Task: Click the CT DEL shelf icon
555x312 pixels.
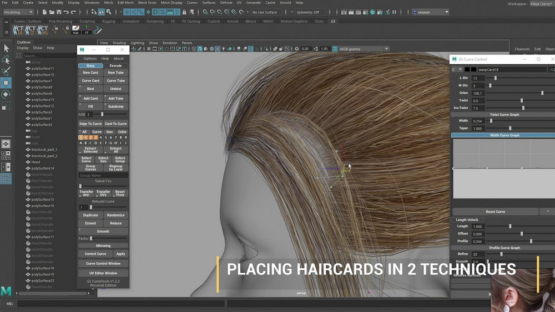Action: click(43, 30)
